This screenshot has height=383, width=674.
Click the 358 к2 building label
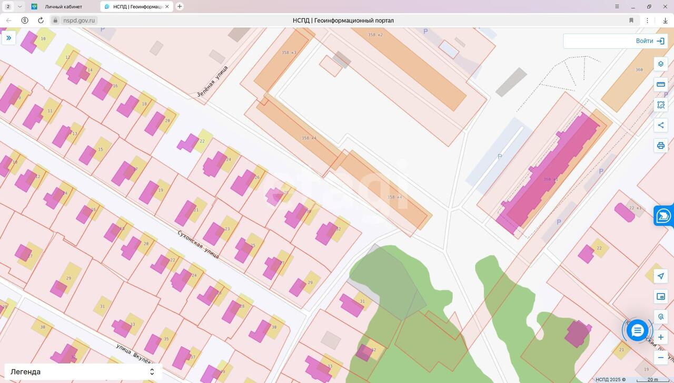click(375, 35)
